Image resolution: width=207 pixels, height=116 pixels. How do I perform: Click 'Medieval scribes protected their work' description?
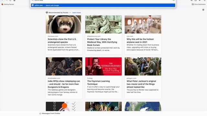click(103, 49)
